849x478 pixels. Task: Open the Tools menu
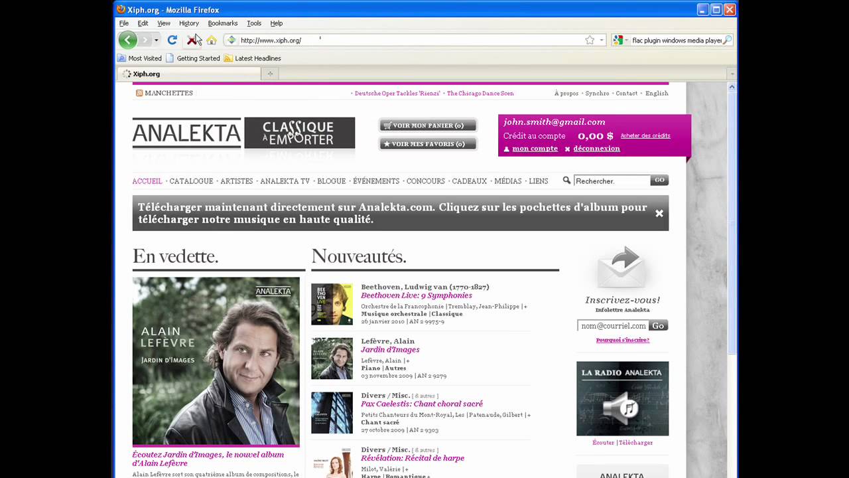coord(254,23)
